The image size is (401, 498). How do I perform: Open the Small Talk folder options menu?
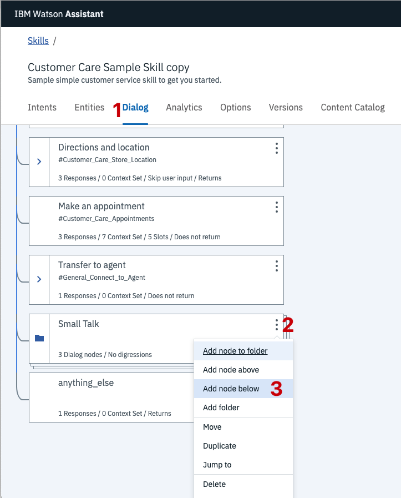click(x=277, y=325)
